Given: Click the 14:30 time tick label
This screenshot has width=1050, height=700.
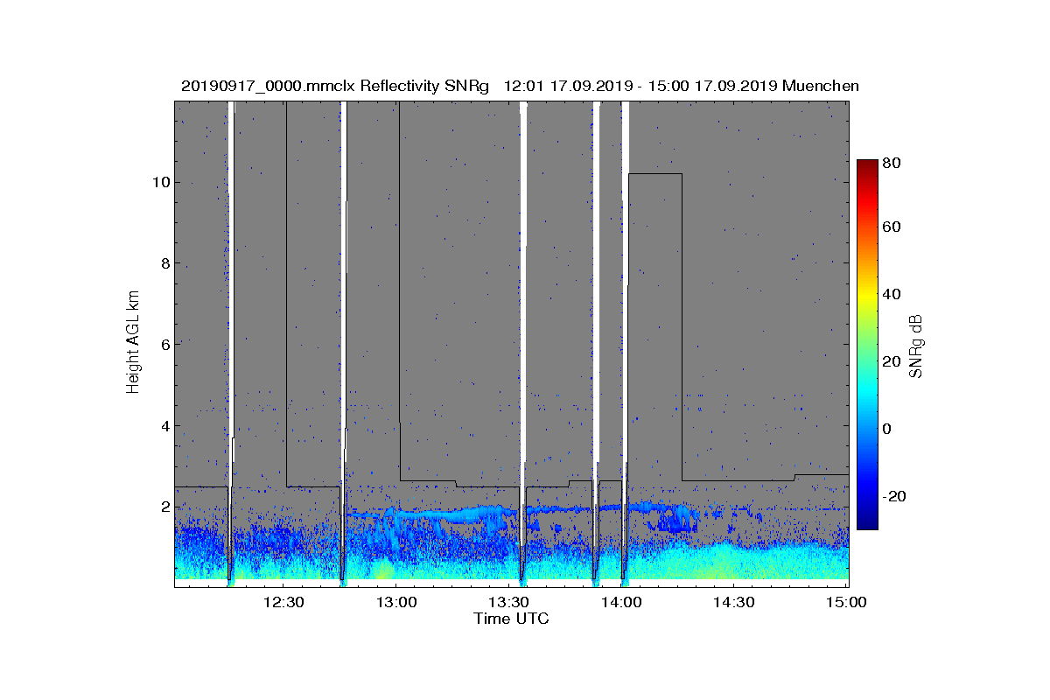Looking at the screenshot, I should point(734,602).
